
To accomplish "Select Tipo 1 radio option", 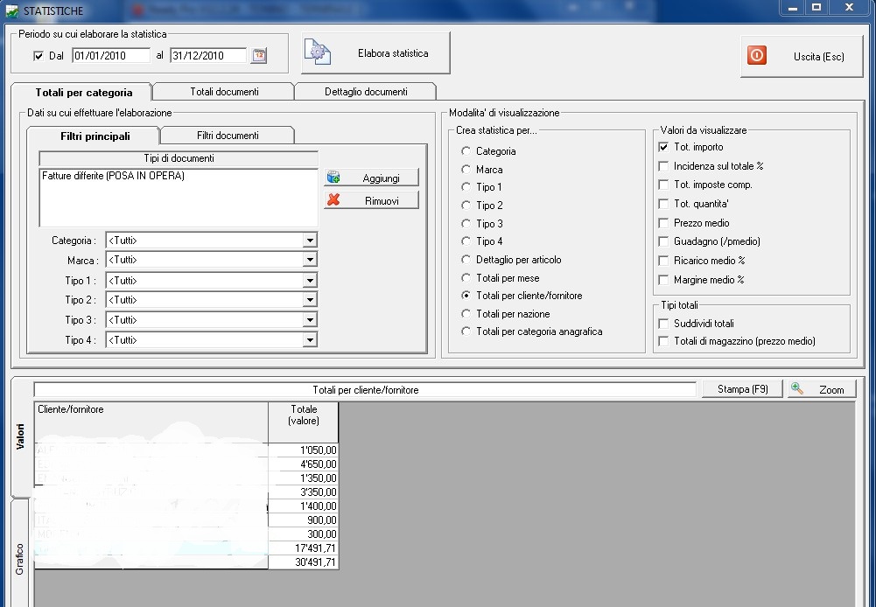I will point(466,187).
